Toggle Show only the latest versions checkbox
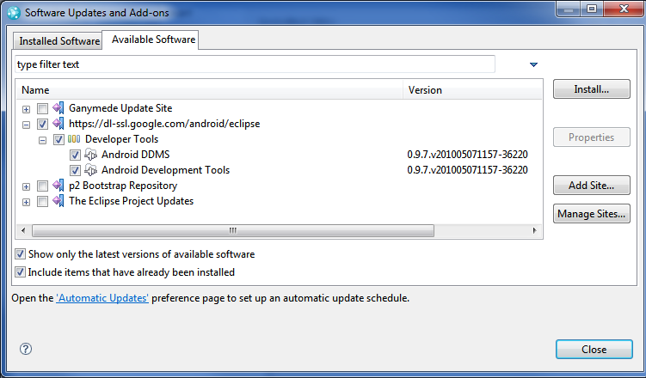This screenshot has height=378, width=646. (20, 254)
